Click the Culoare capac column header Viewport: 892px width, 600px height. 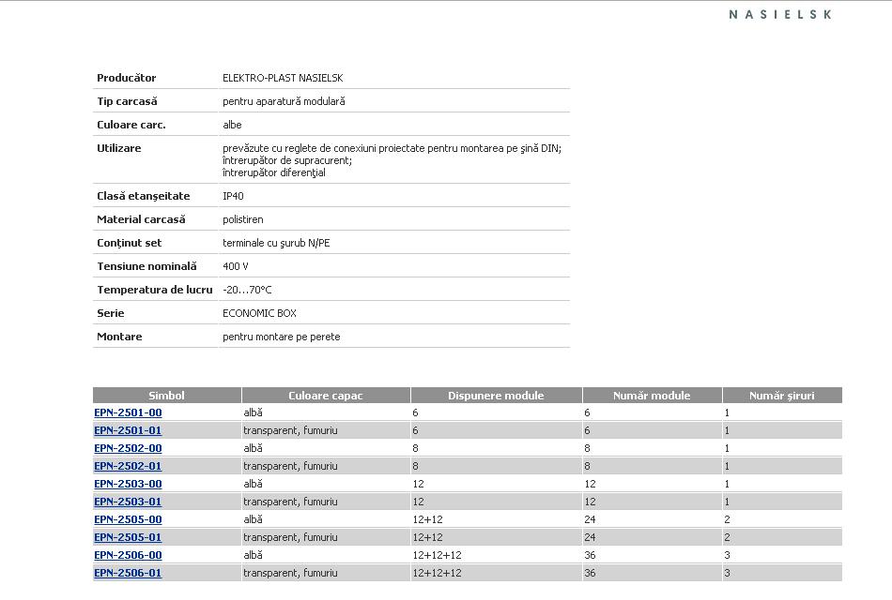[326, 396]
